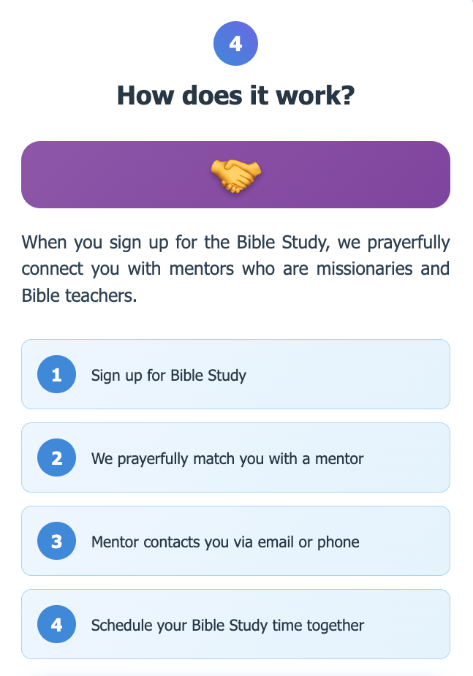Tap "Schedule your Bible Study time together"

coord(236,624)
